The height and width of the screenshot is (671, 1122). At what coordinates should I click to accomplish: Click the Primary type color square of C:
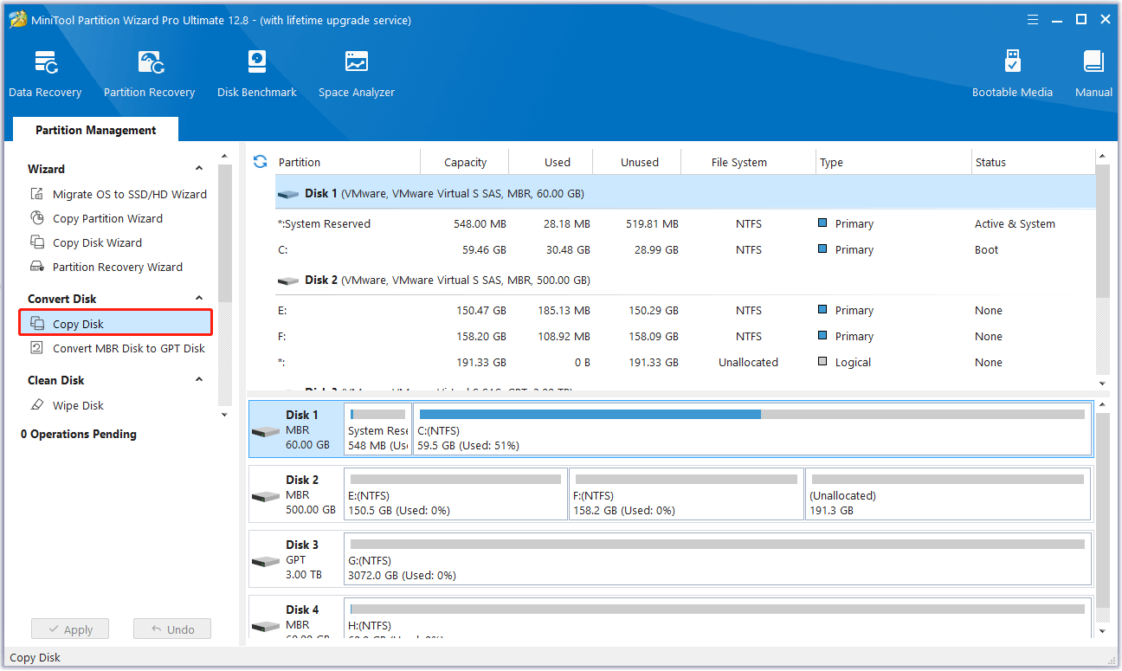coord(822,249)
